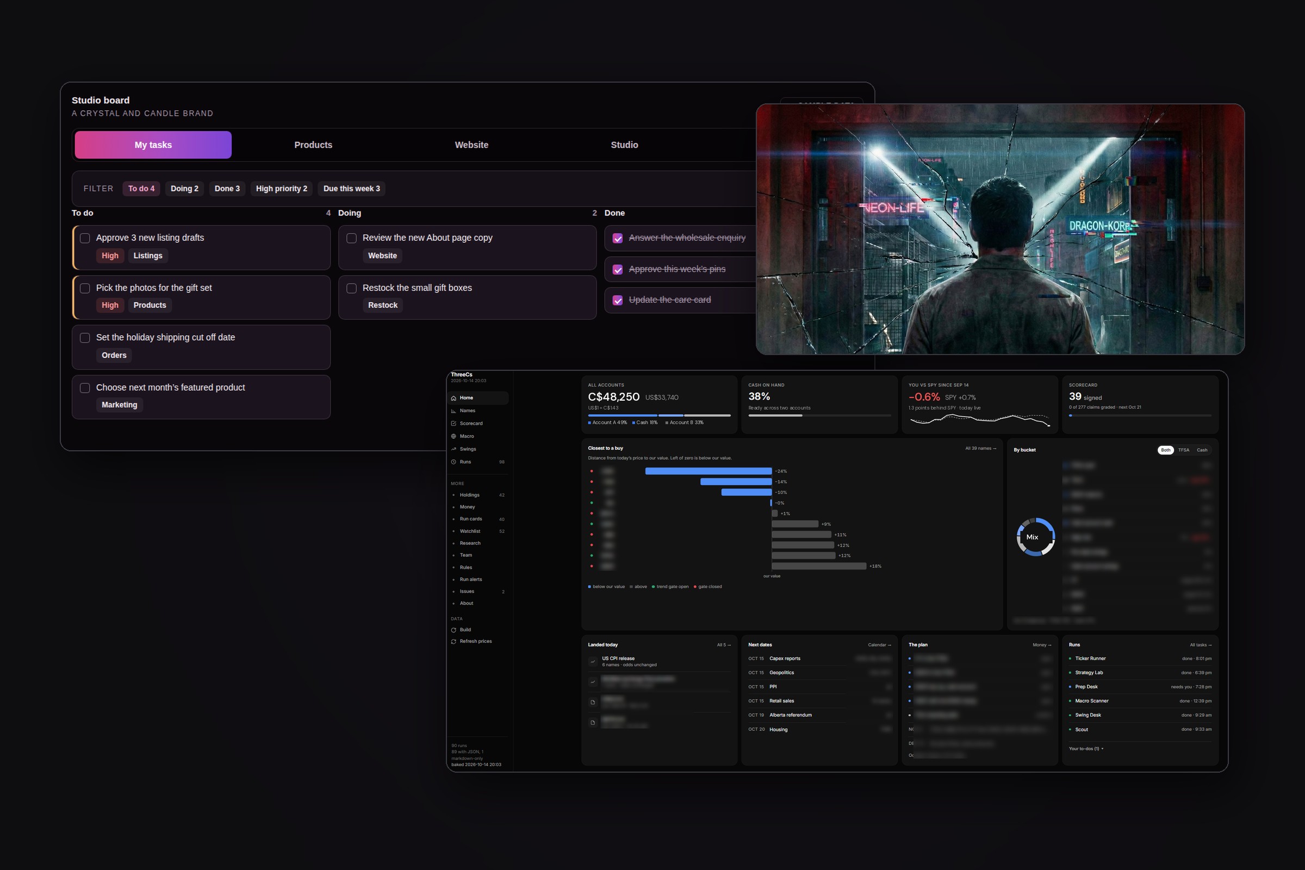Open Home via its house icon in ThreeCs
The height and width of the screenshot is (870, 1305).
coord(453,398)
